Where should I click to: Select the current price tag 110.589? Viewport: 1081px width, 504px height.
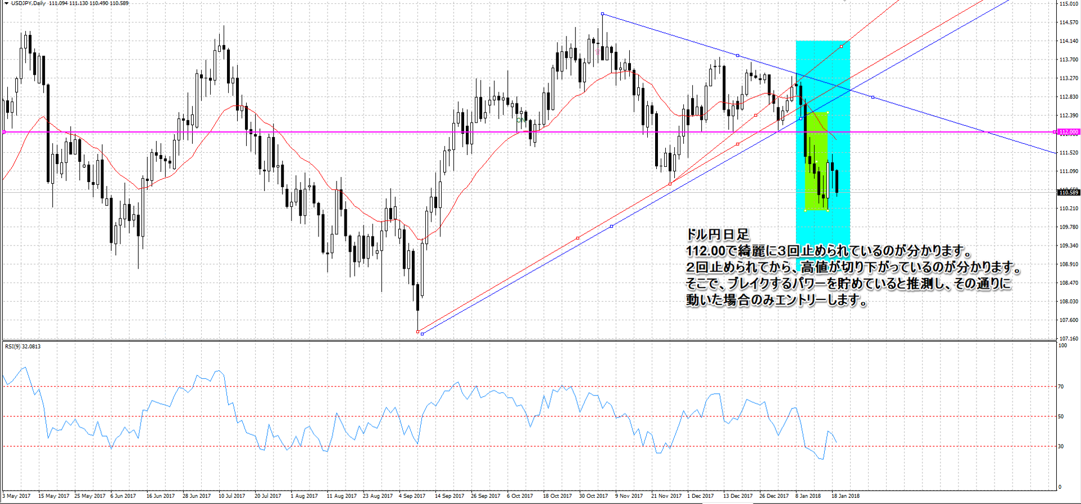point(1068,193)
